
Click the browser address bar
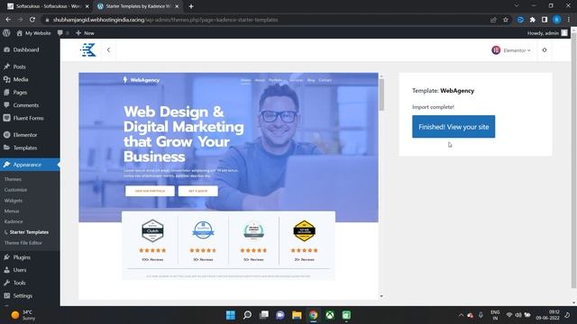[x=265, y=20]
